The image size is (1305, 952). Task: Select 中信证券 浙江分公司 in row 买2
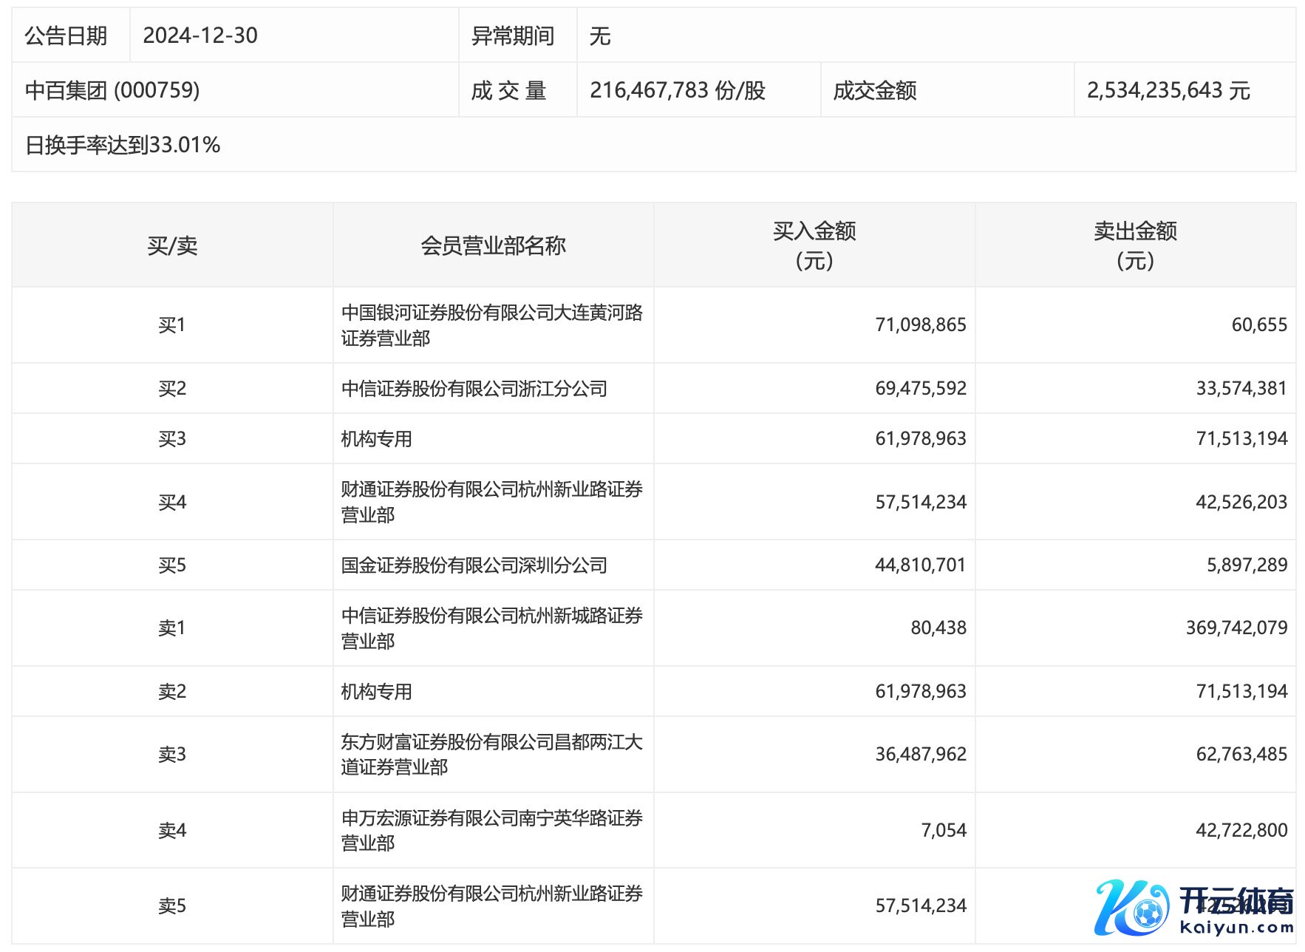474,389
